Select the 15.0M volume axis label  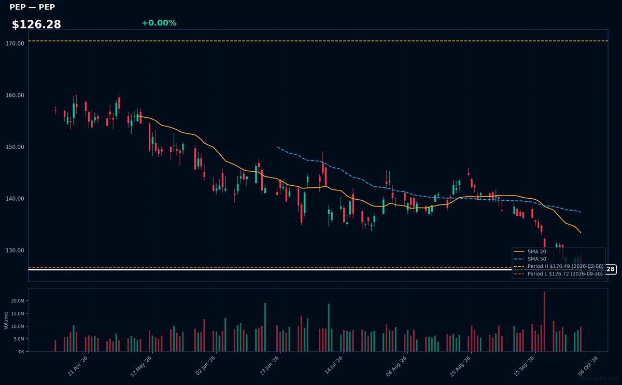point(18,314)
